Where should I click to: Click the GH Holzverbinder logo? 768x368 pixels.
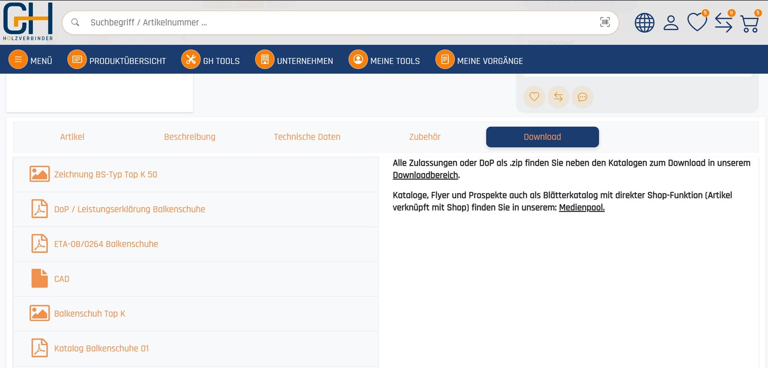tap(28, 21)
